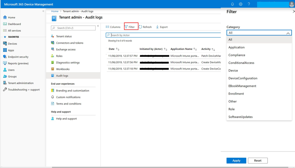This screenshot has width=295, height=168.
Task: Select All in the Category list
Action: pos(259,40)
